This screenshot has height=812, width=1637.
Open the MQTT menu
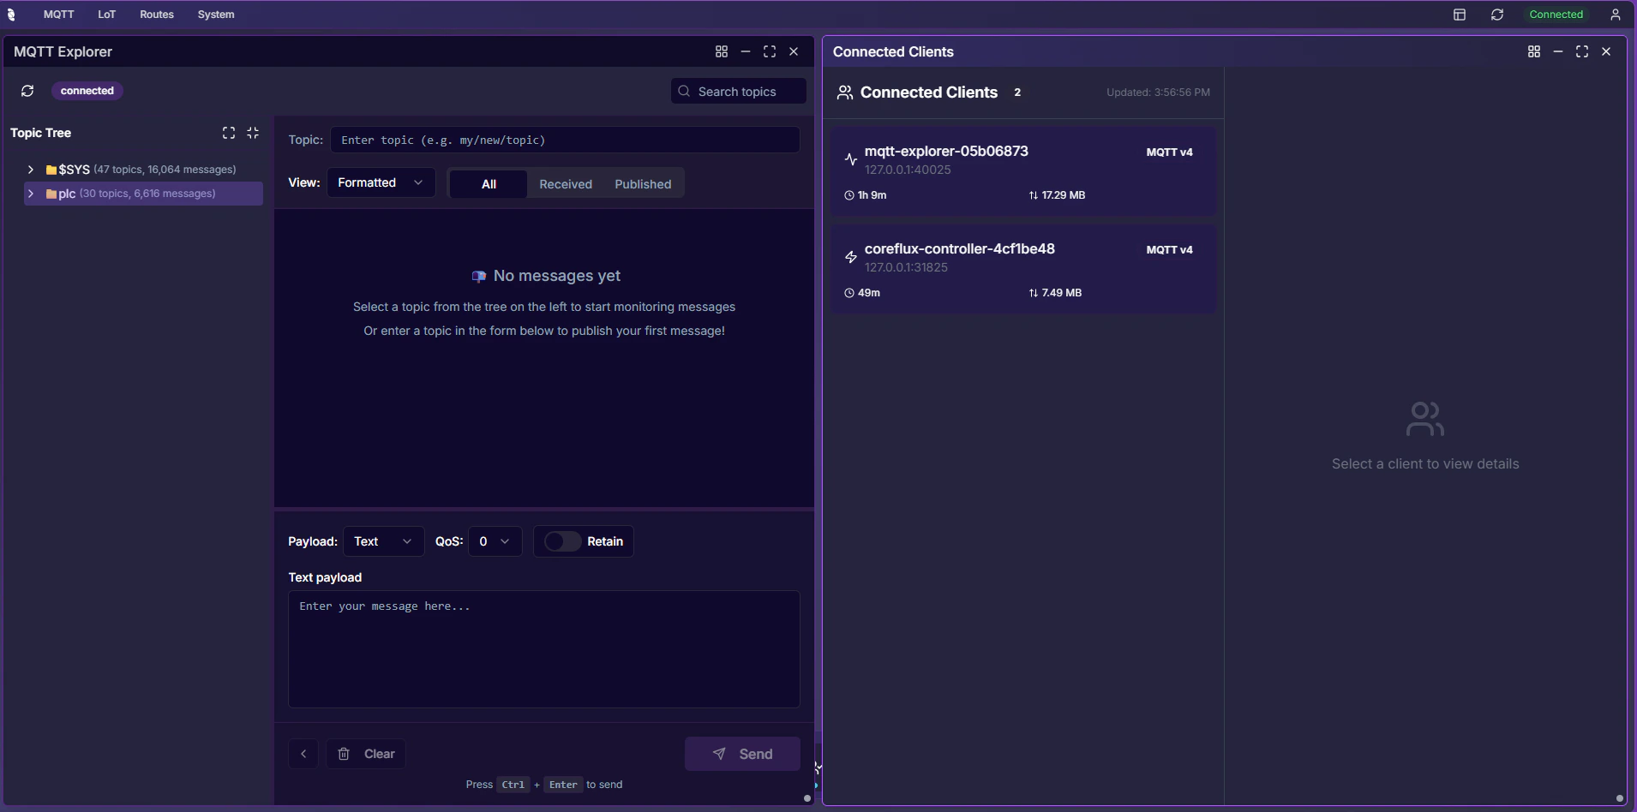57,15
